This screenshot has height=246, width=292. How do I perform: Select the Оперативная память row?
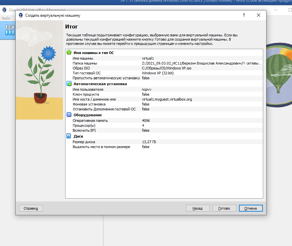[x=164, y=121]
